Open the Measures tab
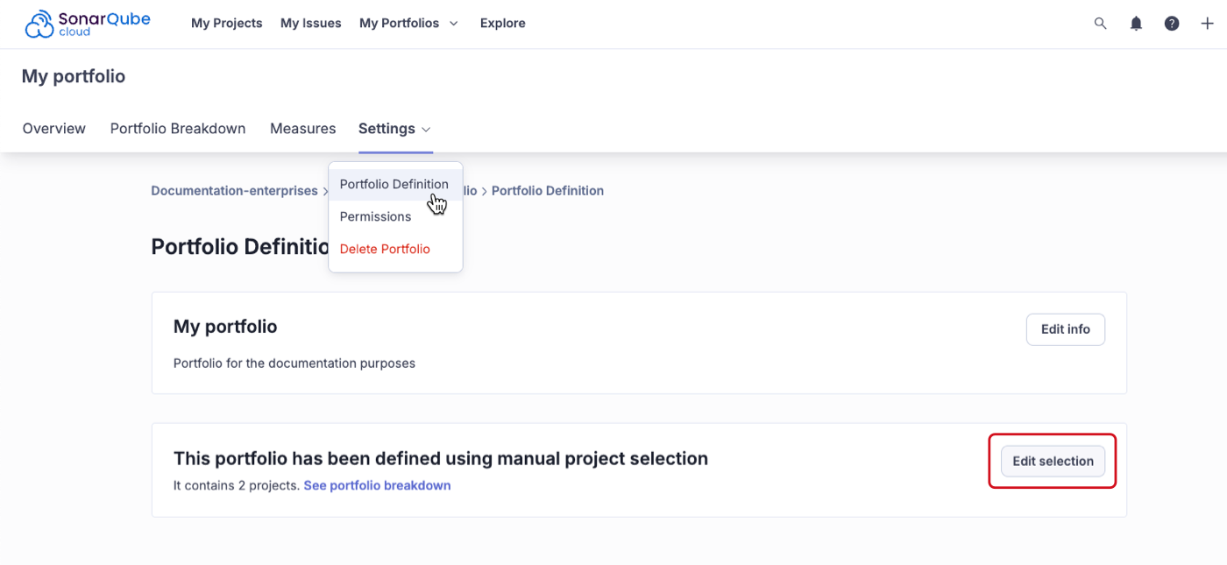 click(x=302, y=129)
